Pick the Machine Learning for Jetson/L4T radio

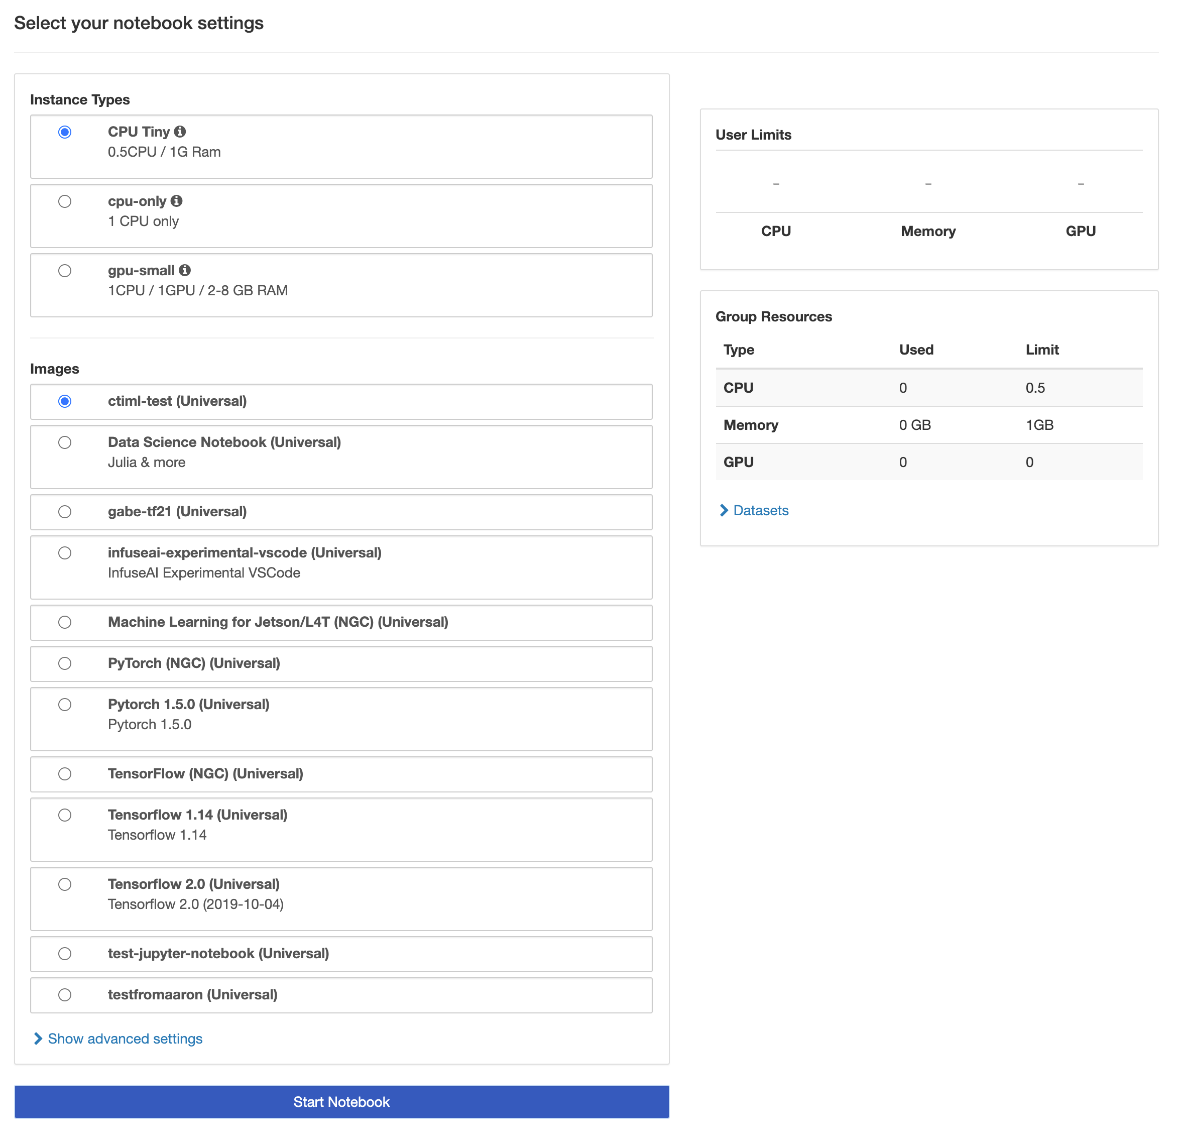coord(65,622)
